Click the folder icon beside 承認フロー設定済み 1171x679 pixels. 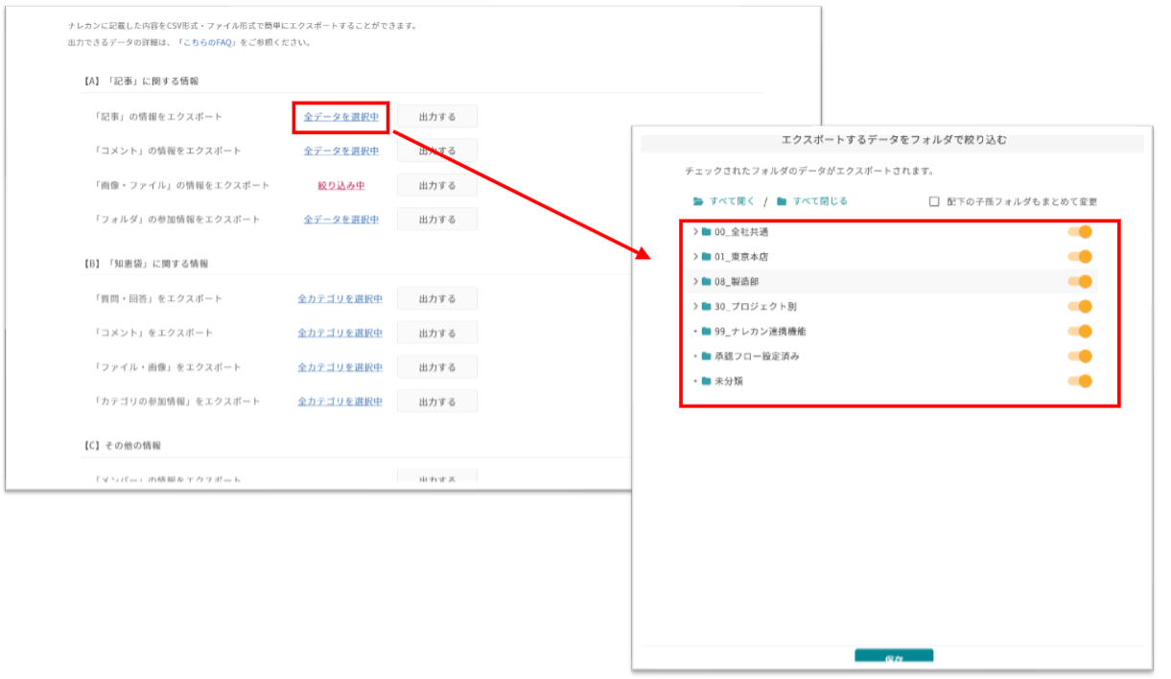coord(707,357)
